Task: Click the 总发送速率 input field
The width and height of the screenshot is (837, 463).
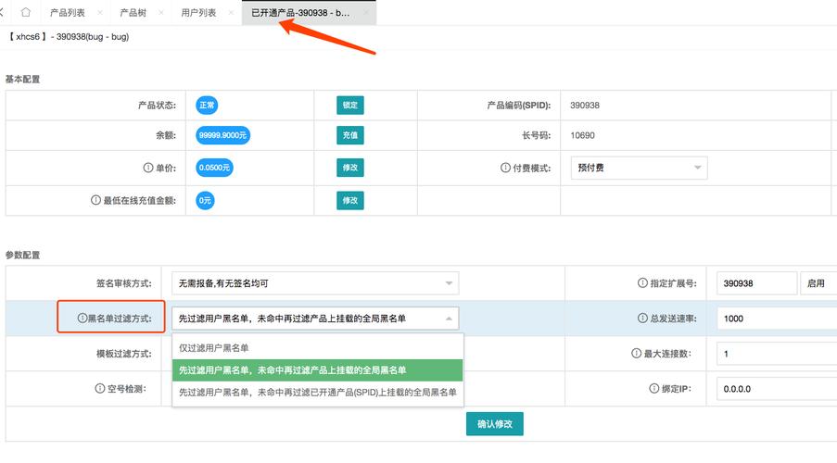Action: (x=777, y=319)
